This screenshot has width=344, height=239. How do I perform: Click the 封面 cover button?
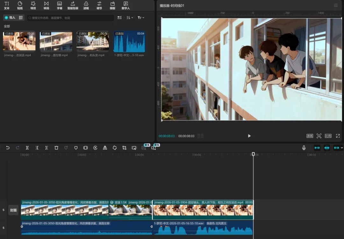(13, 210)
